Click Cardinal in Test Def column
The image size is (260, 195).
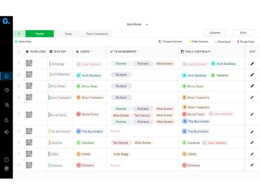[x=56, y=143]
